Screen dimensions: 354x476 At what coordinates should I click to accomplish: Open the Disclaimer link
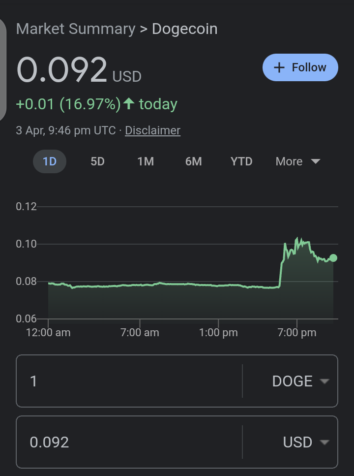point(152,130)
